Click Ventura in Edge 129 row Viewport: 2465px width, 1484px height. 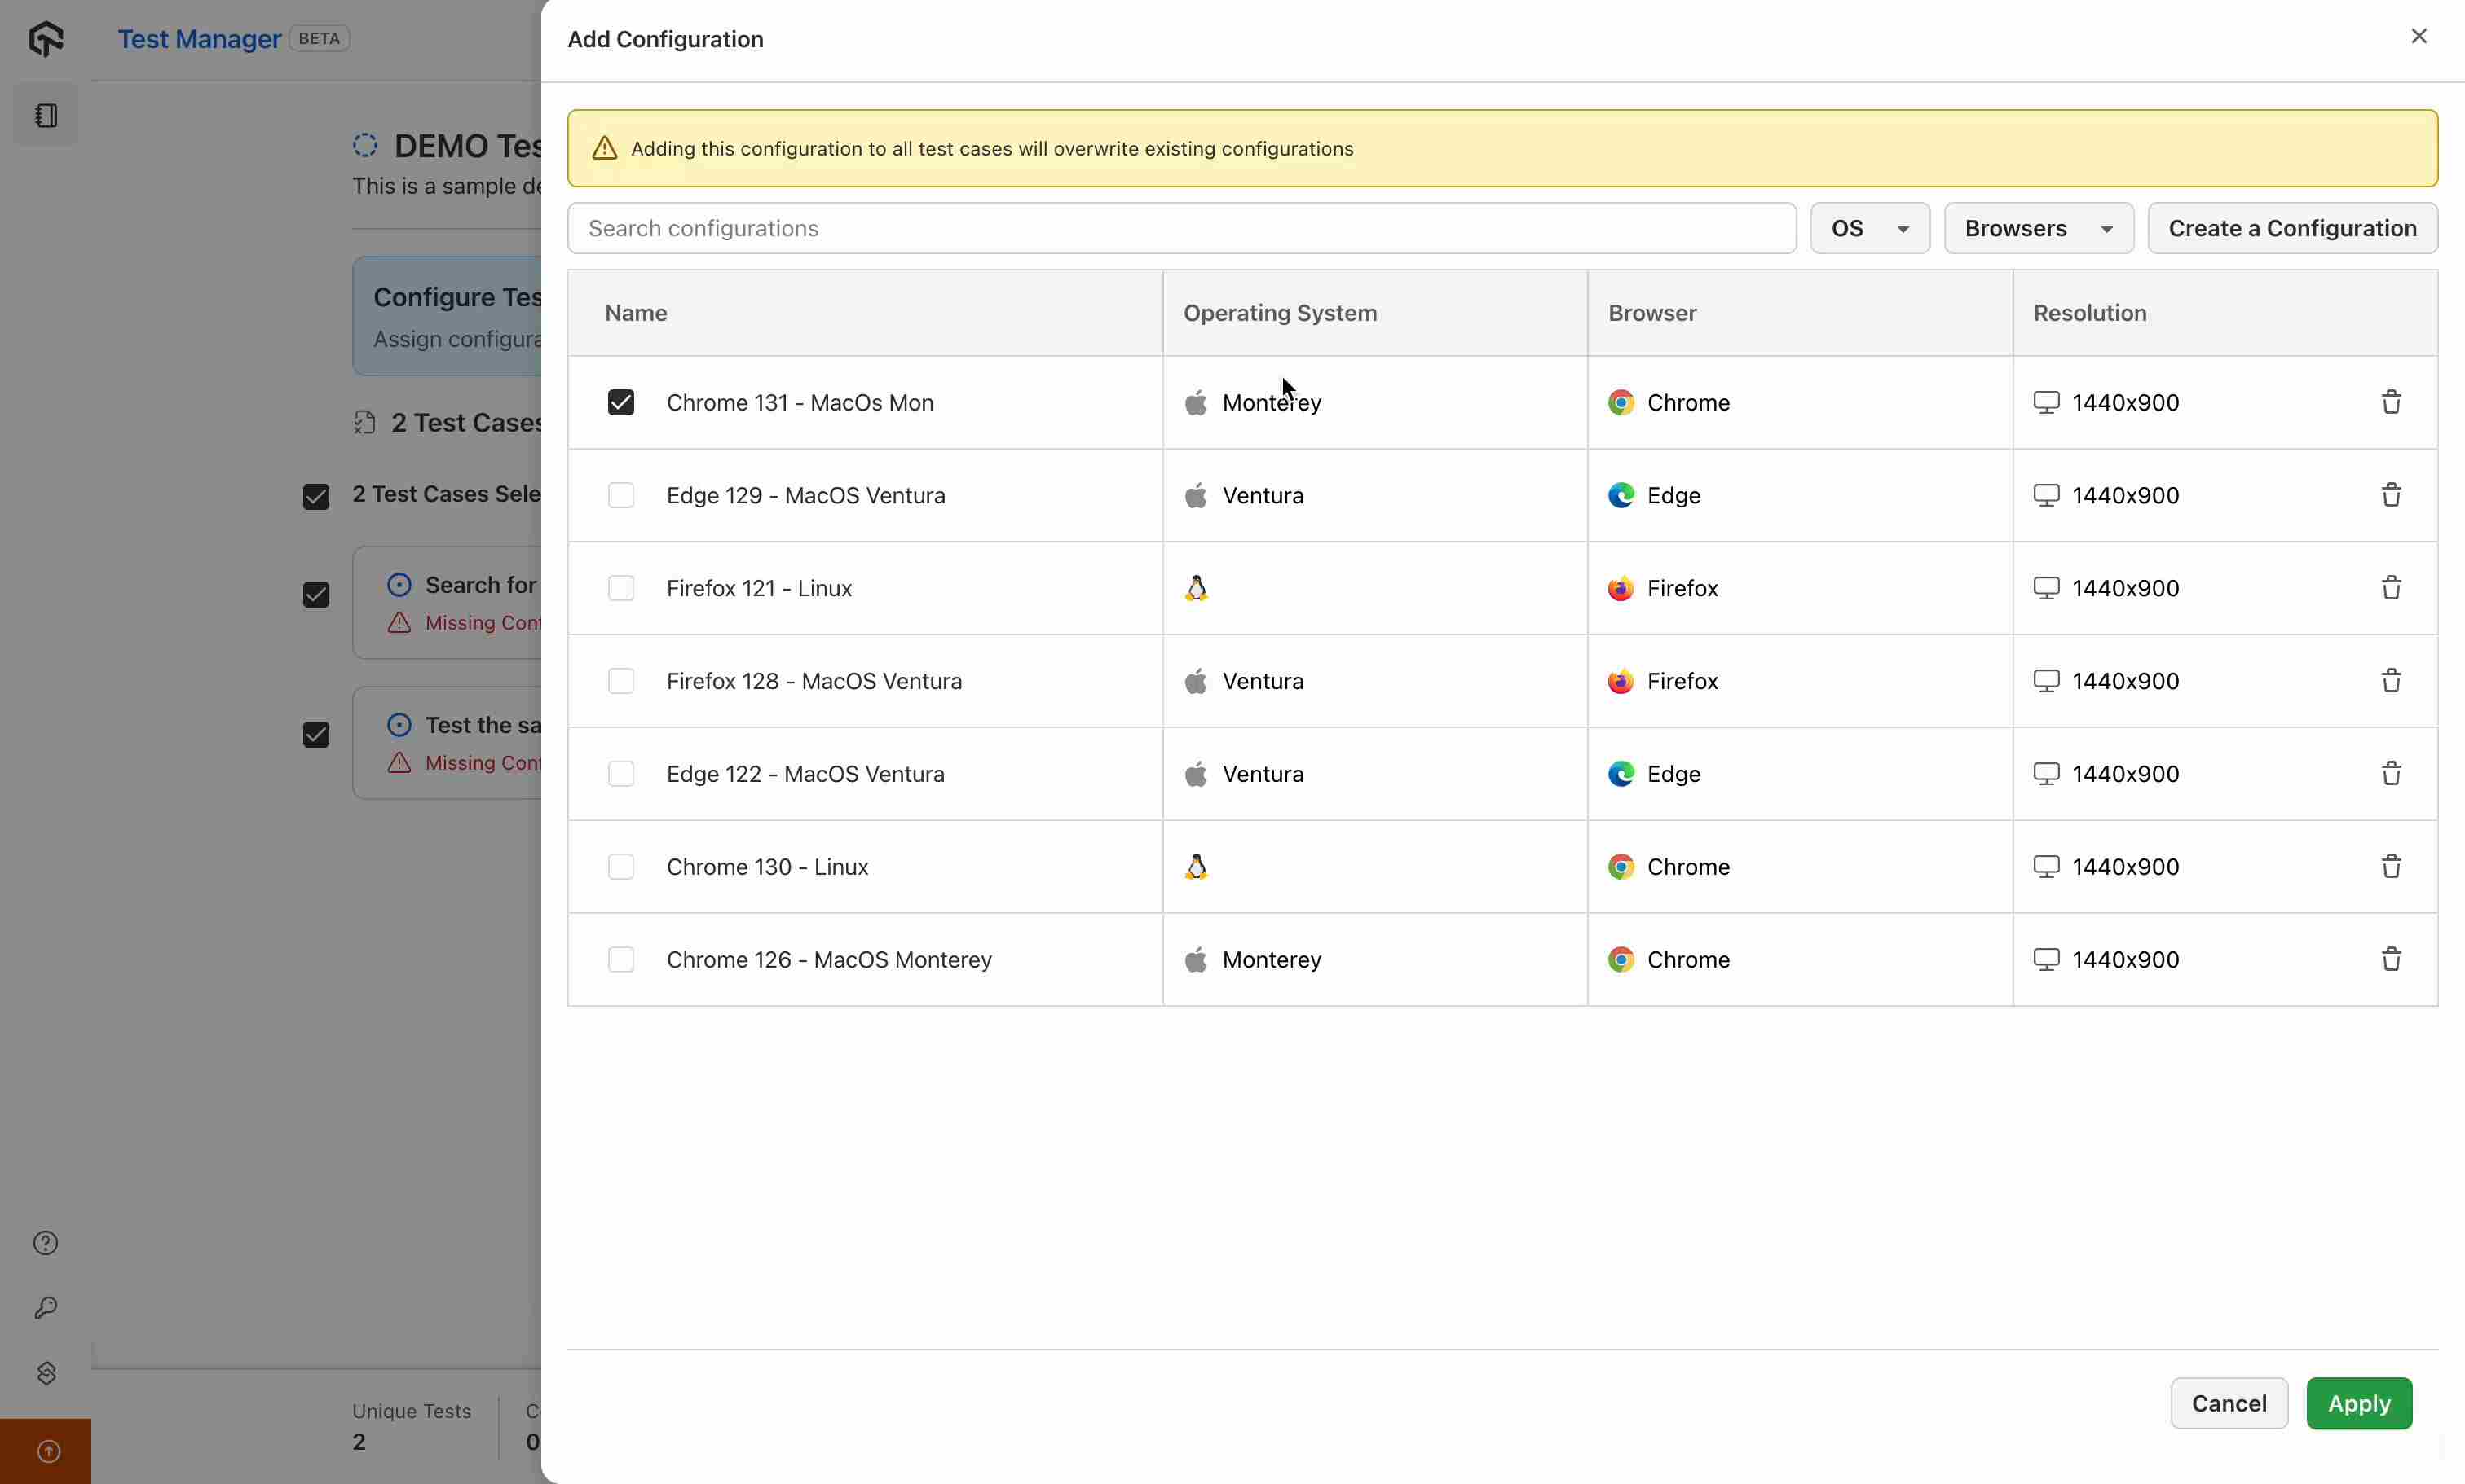pyautogui.click(x=1263, y=494)
